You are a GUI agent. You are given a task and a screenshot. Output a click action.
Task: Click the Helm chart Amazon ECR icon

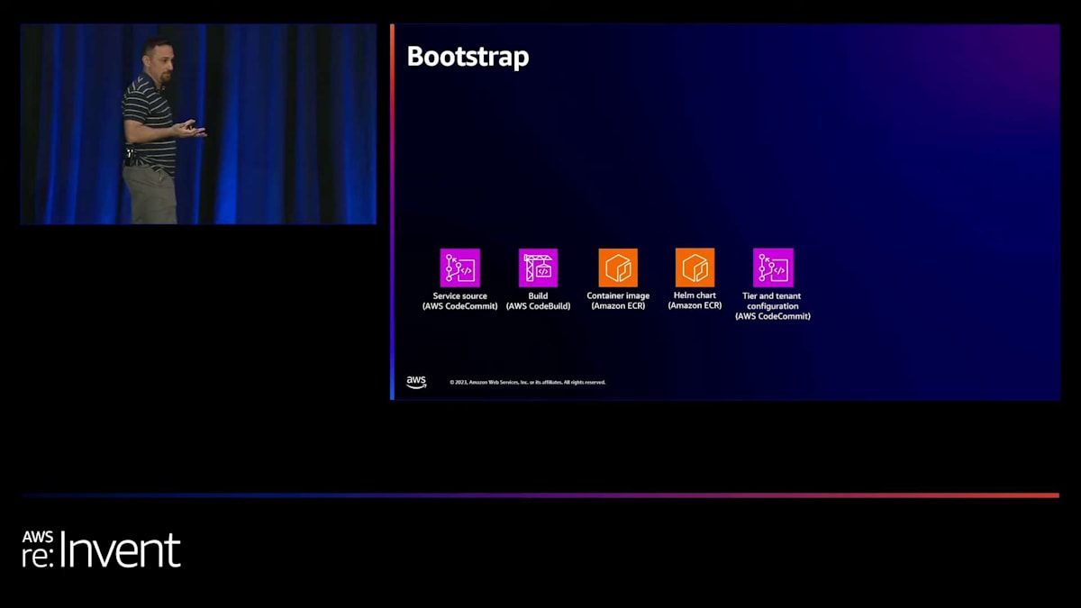pos(695,268)
